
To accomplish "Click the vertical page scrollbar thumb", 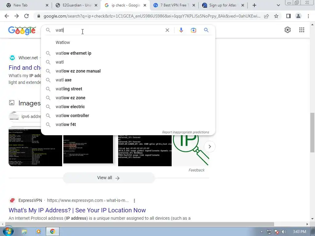I will 312,132.
